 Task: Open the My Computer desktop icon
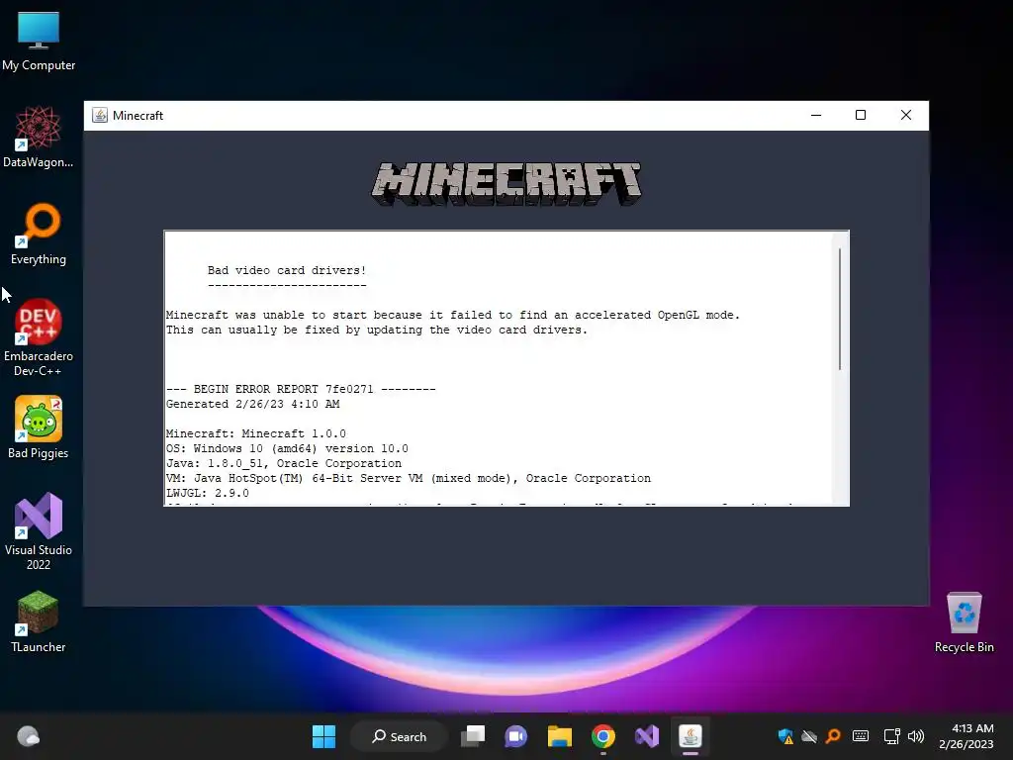point(39,42)
